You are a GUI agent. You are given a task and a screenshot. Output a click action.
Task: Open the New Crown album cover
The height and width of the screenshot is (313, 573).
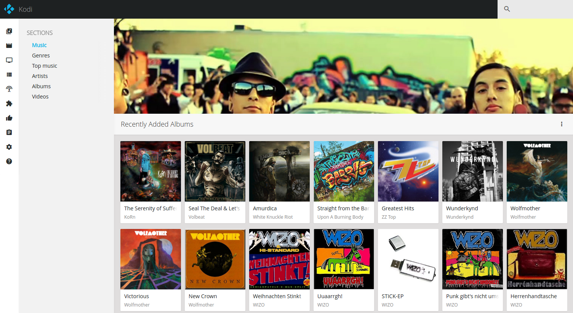(x=215, y=259)
